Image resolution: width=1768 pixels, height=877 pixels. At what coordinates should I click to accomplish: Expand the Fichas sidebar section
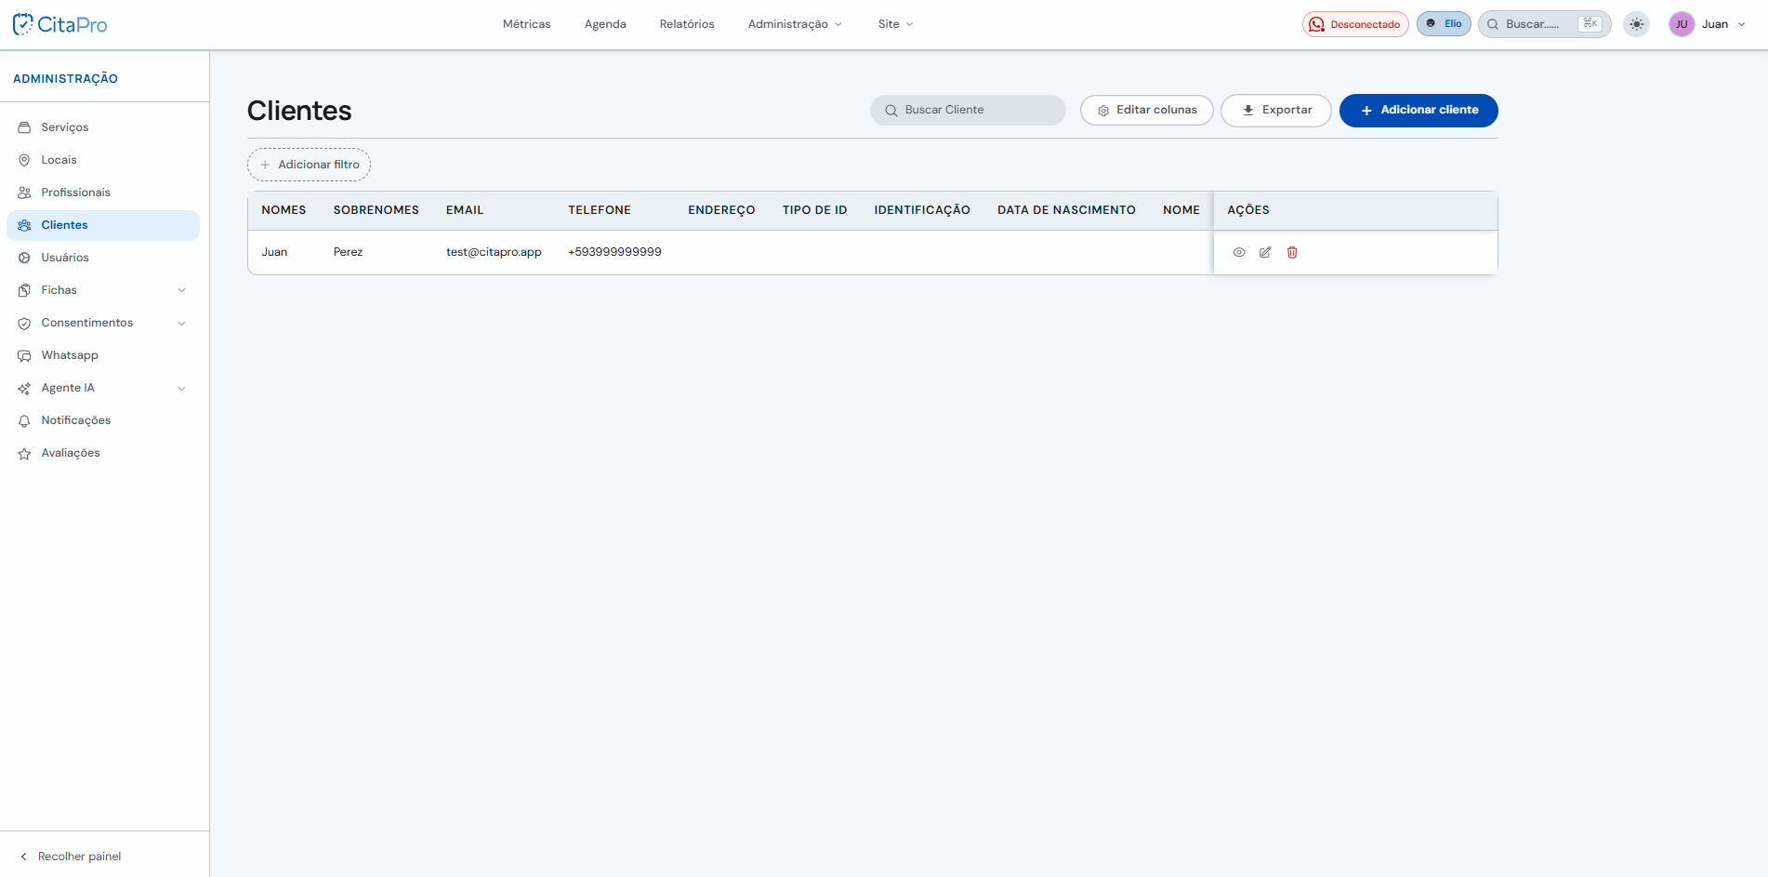(103, 290)
